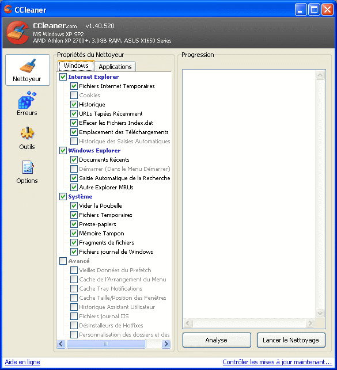This screenshot has height=370, width=337.
Task: Click the horizontal scrollbar right arrow in the checklist
Action: [x=166, y=344]
